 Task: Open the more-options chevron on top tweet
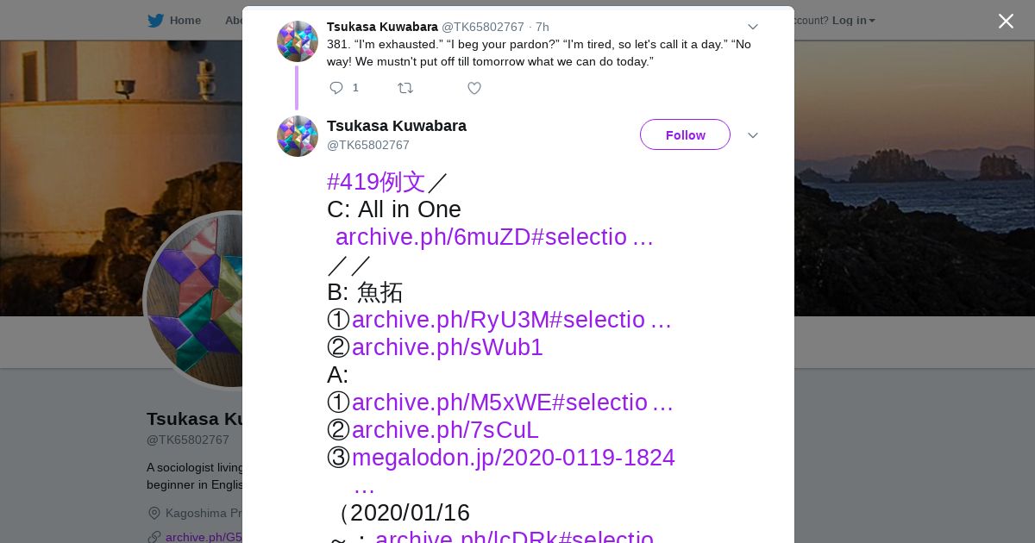coord(752,27)
